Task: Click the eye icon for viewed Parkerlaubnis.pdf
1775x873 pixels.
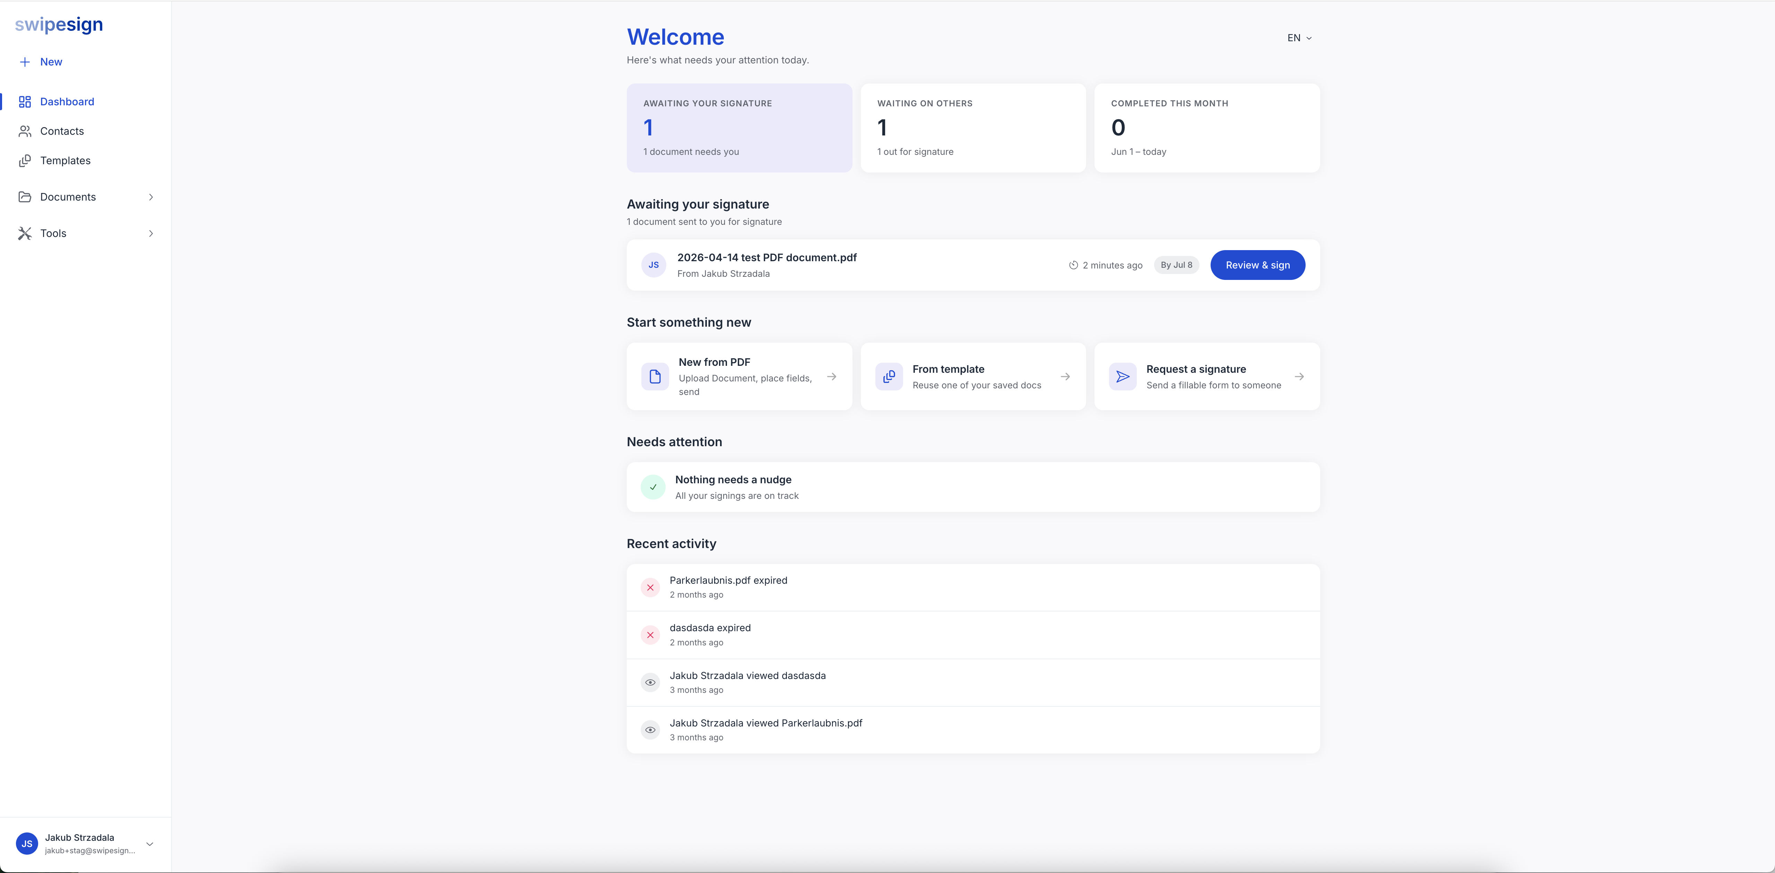Action: click(650, 730)
